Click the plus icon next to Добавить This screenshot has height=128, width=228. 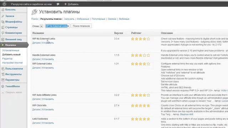[66, 4]
